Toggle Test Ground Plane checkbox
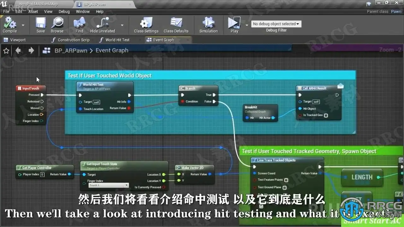 pos(284,188)
